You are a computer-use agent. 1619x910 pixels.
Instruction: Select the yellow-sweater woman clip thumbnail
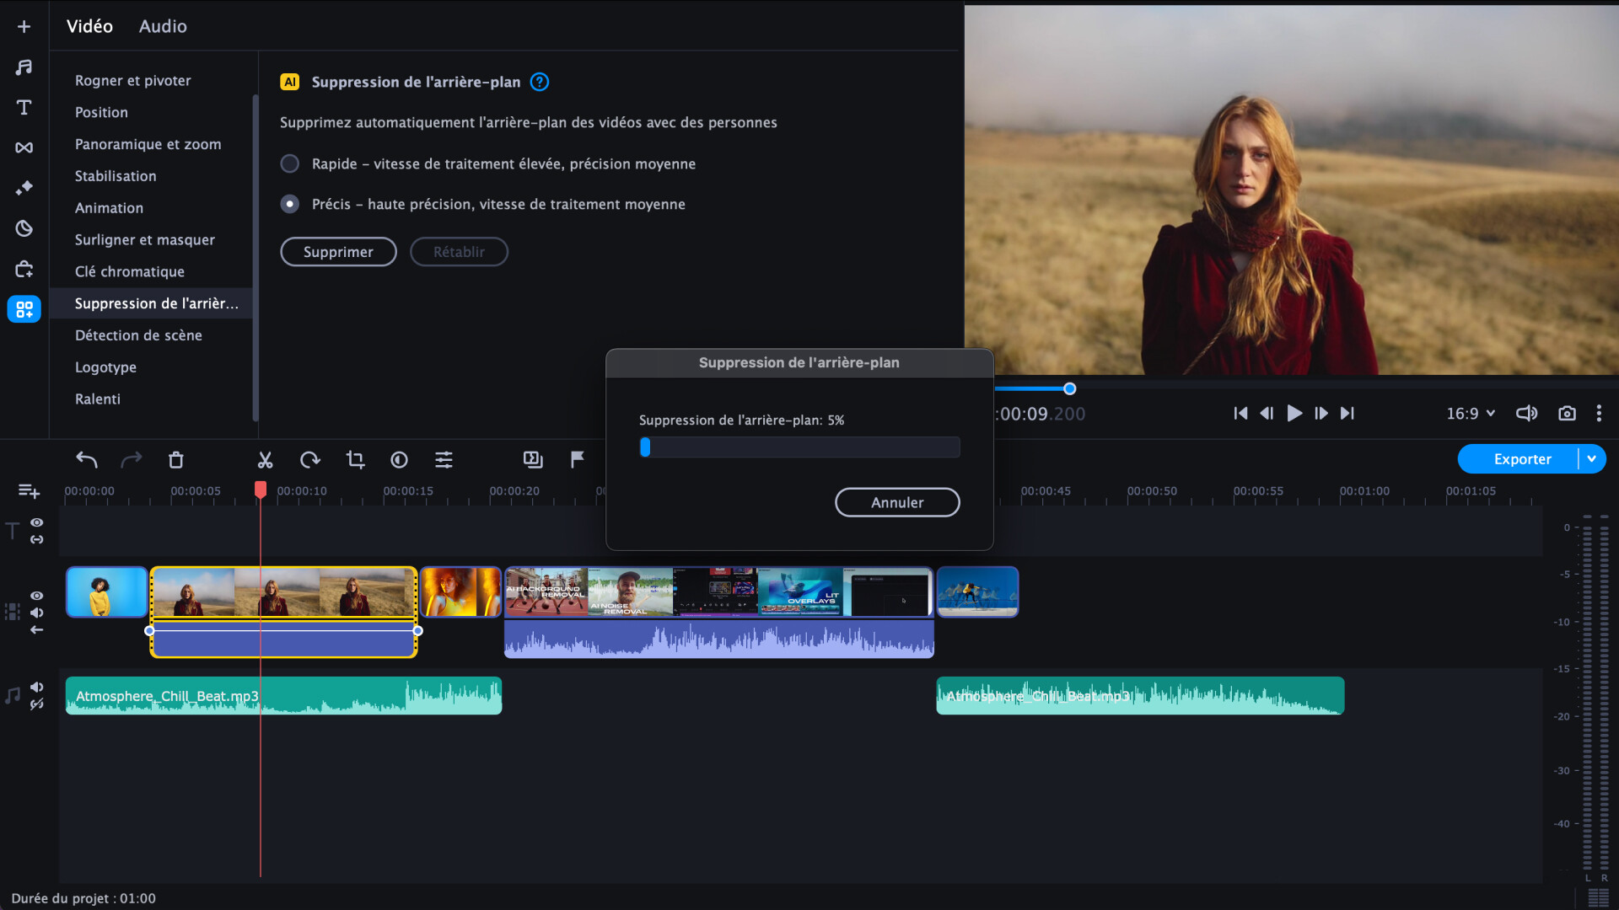pos(106,591)
